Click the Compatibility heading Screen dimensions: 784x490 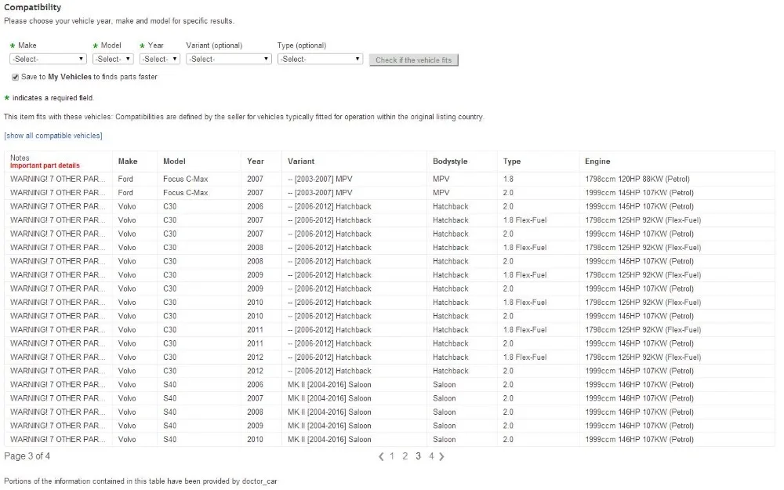[x=32, y=7]
